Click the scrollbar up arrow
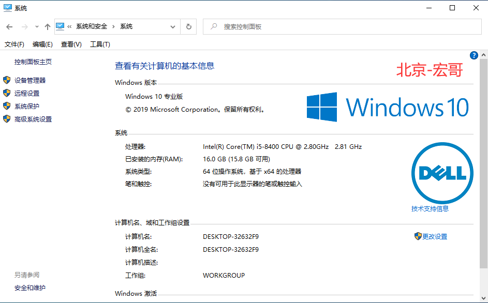488x303 pixels. pos(483,55)
